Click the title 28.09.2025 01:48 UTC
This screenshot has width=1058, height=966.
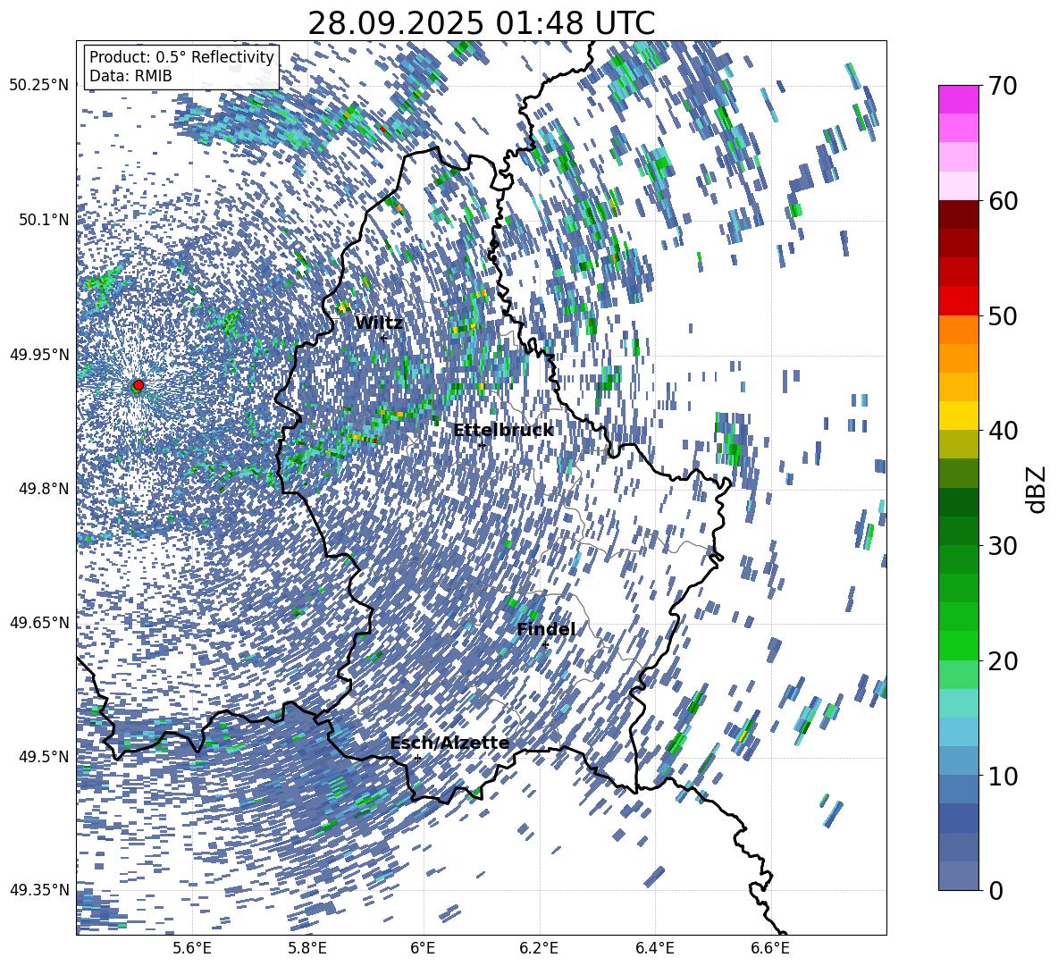pyautogui.click(x=481, y=23)
